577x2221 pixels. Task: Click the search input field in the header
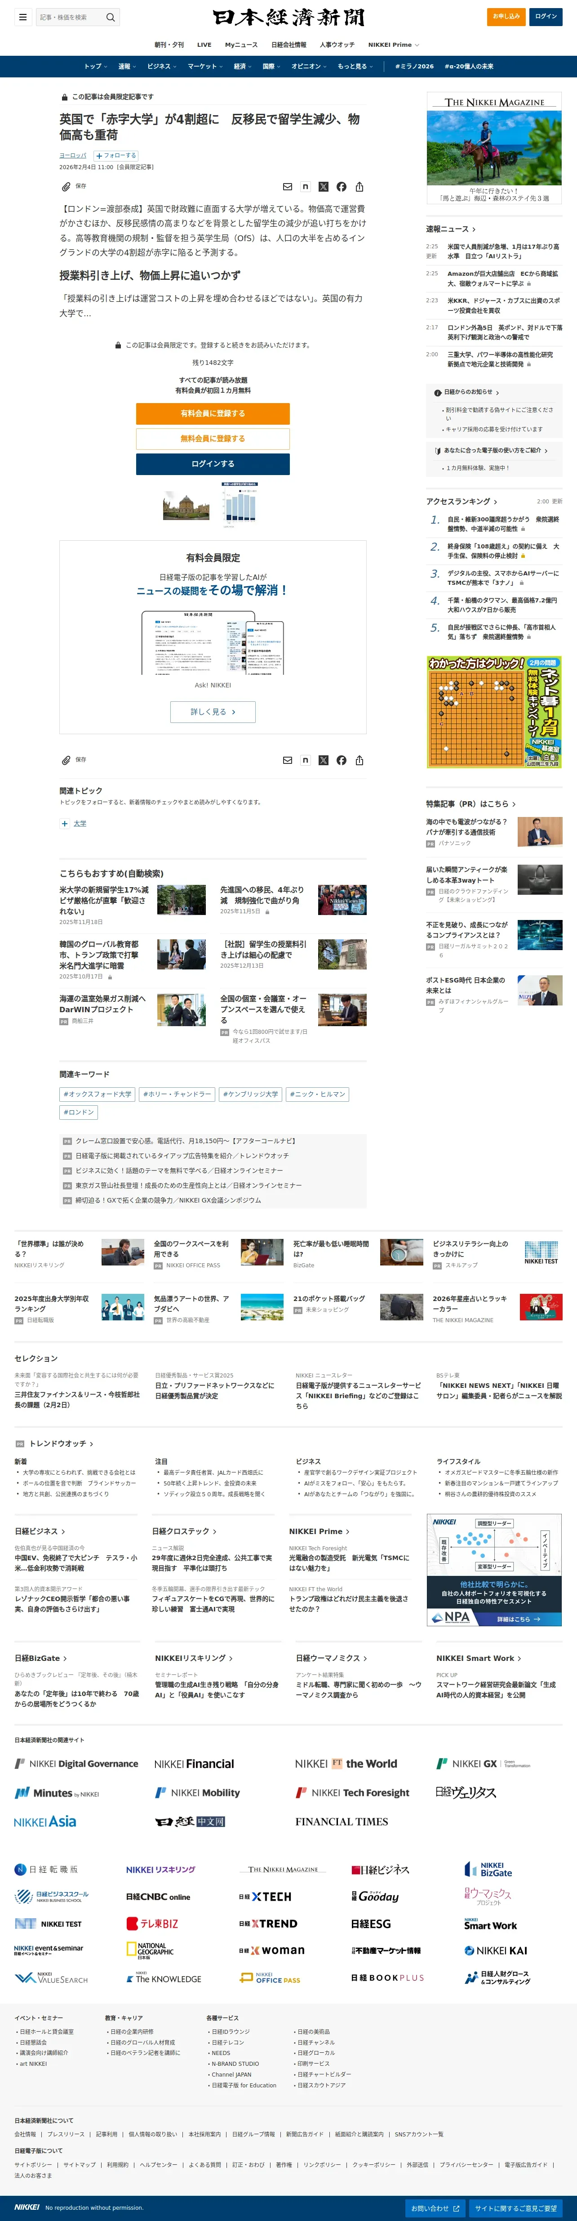(x=69, y=17)
